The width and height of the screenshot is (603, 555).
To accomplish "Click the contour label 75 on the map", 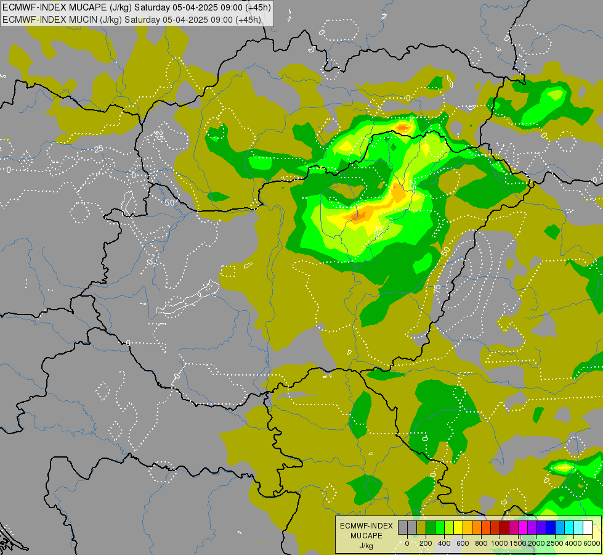I will coord(437,289).
